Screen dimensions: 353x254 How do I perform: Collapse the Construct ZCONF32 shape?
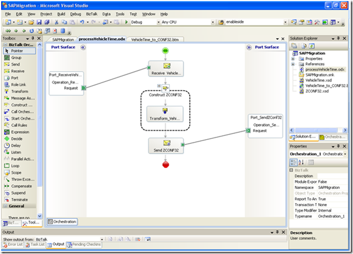(158, 86)
